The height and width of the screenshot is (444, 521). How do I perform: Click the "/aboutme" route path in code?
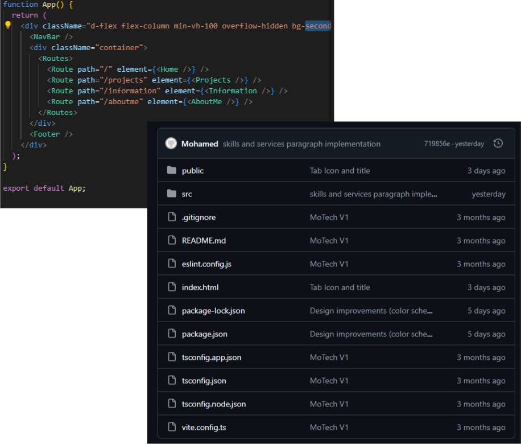(121, 102)
